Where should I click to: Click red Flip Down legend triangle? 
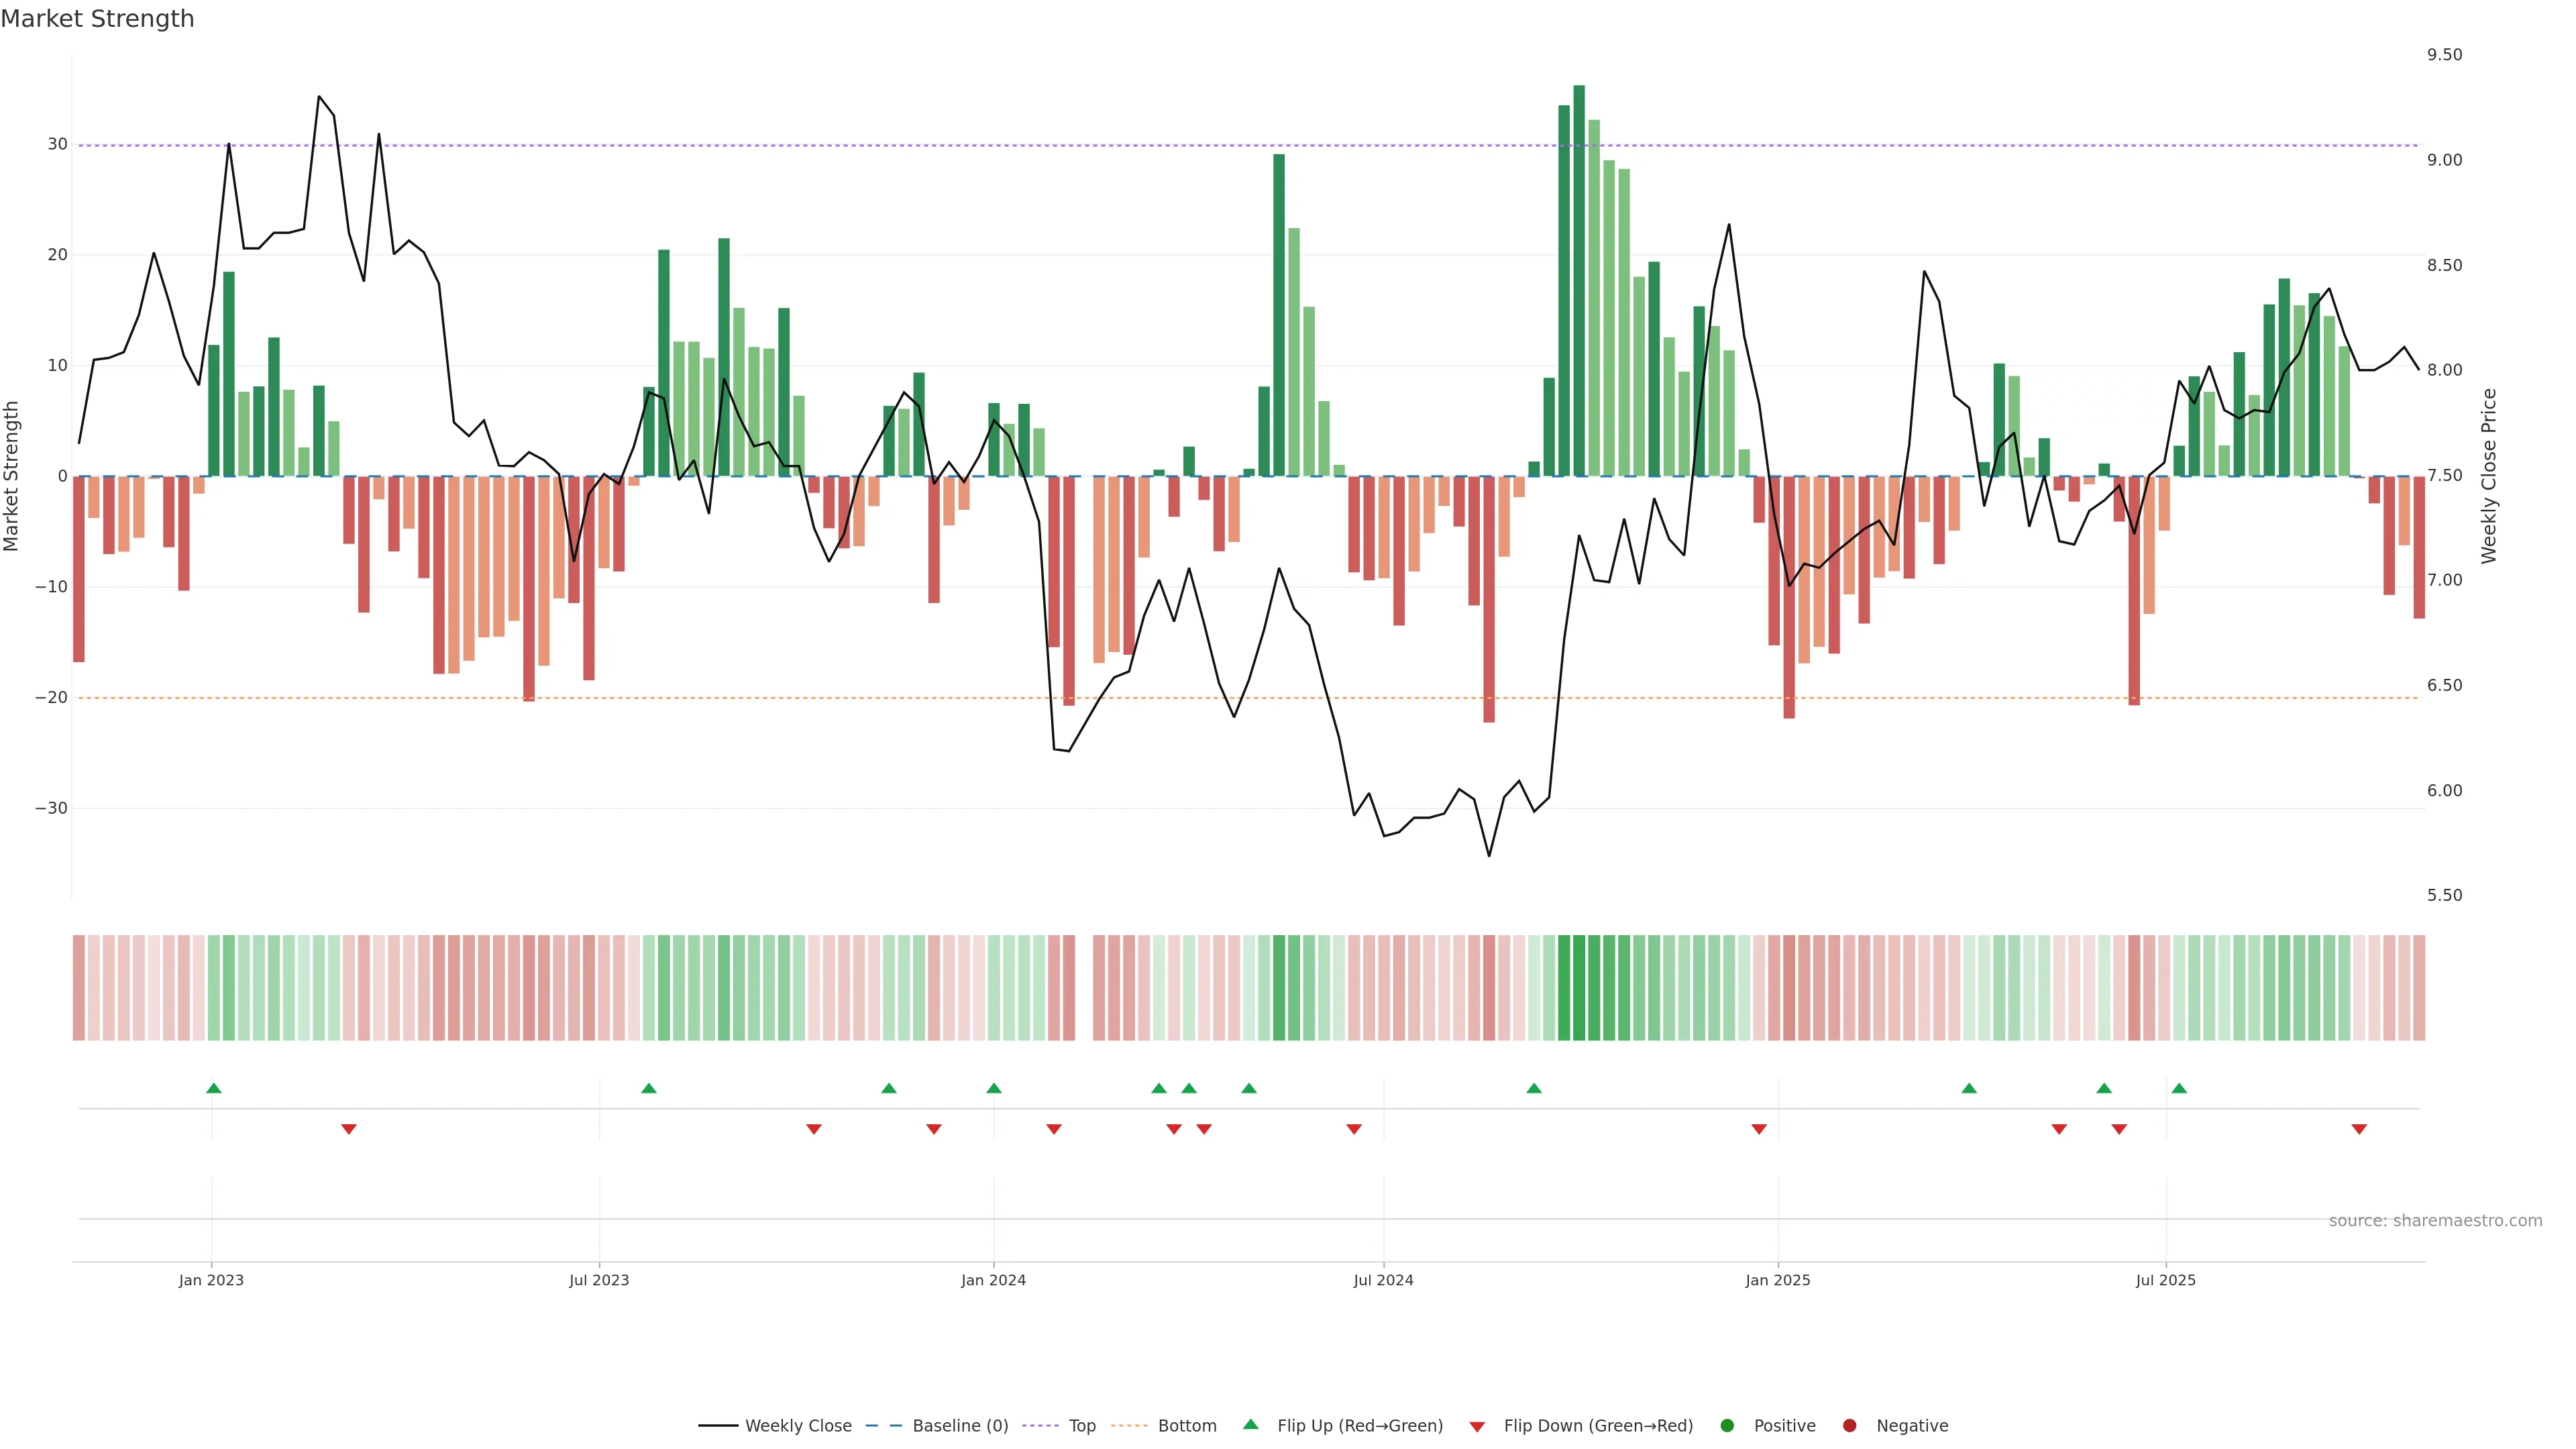(x=1477, y=1427)
